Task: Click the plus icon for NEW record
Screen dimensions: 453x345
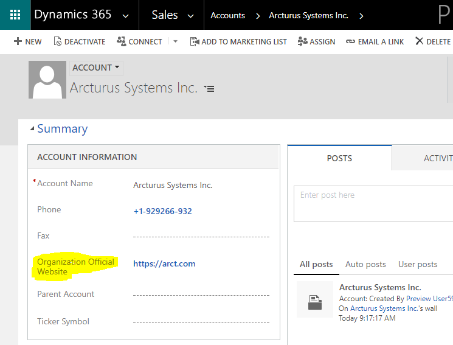Action: (18, 41)
